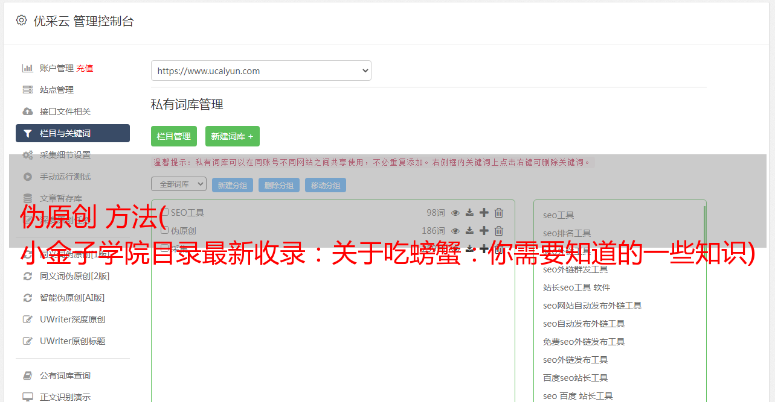Open 账户管理 via its bar chart icon
Viewport: 775px width, 402px height.
tap(27, 68)
